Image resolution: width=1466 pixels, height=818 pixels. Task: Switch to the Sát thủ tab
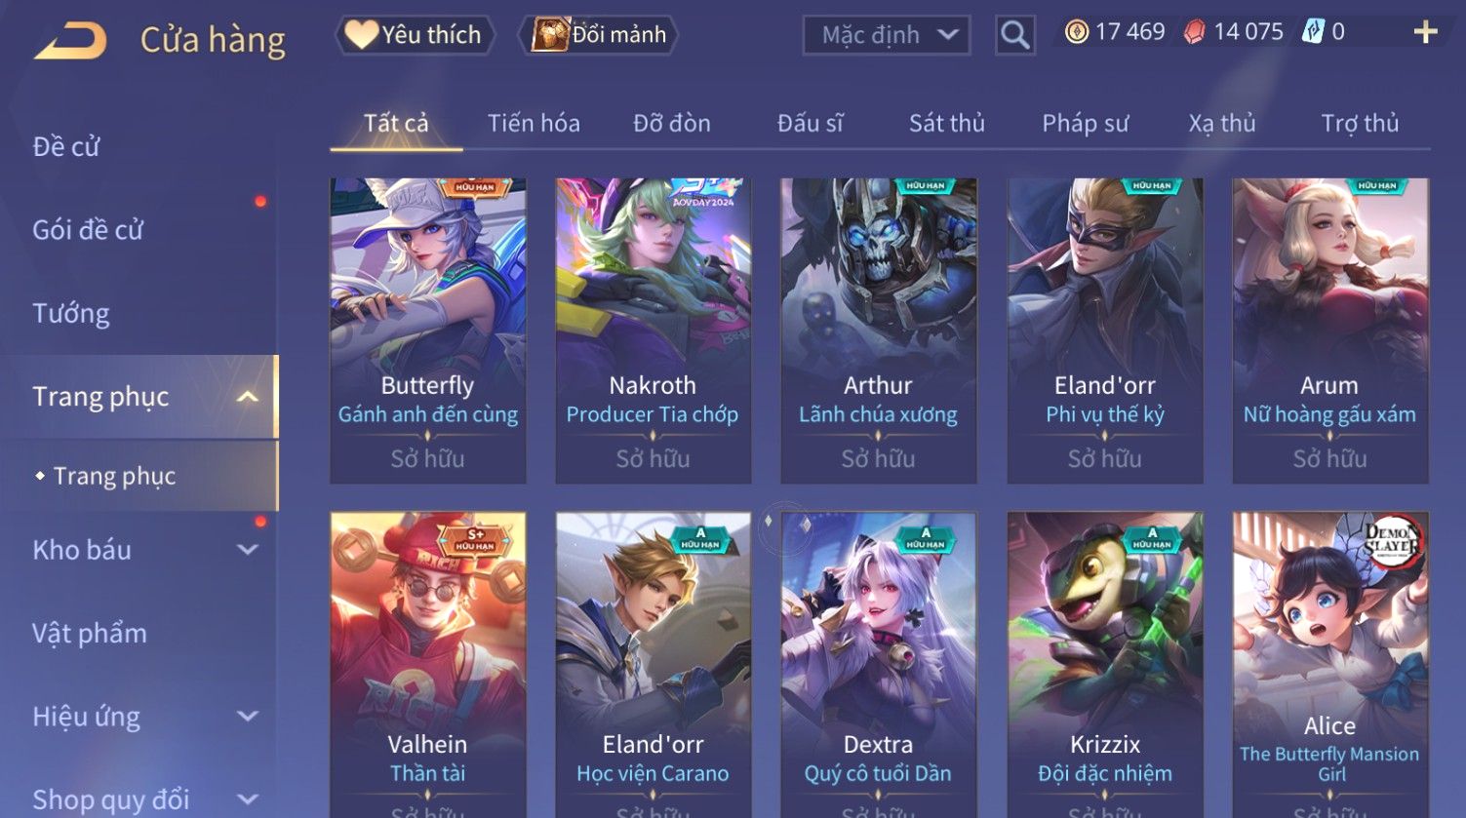946,124
